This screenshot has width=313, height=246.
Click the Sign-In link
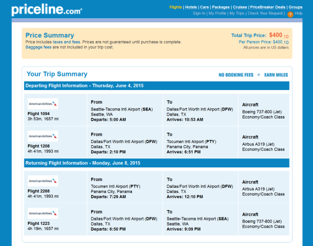click(x=199, y=13)
